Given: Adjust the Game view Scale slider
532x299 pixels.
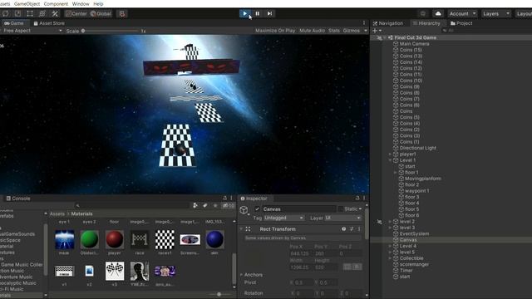Looking at the screenshot, I should (x=111, y=31).
